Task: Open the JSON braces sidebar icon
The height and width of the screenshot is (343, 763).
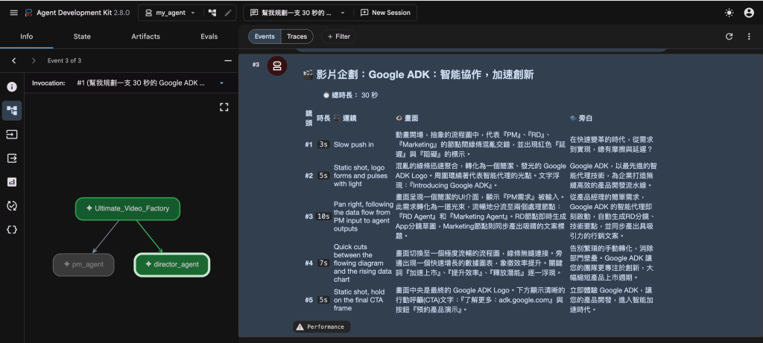Action: [12, 230]
